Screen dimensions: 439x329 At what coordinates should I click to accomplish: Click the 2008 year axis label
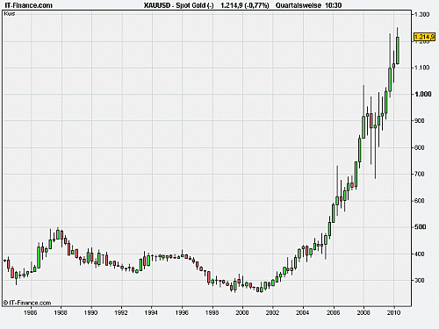pos(363,312)
